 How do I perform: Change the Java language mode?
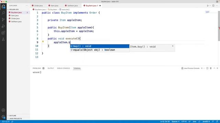coord(194,122)
